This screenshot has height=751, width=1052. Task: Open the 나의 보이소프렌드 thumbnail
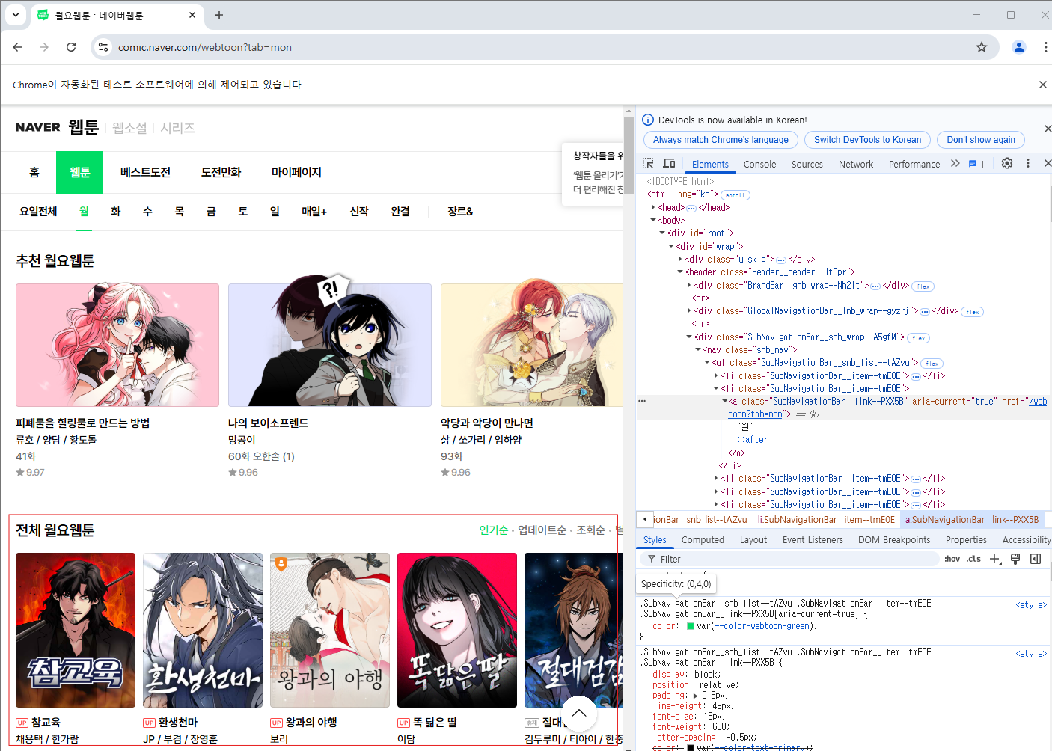330,345
